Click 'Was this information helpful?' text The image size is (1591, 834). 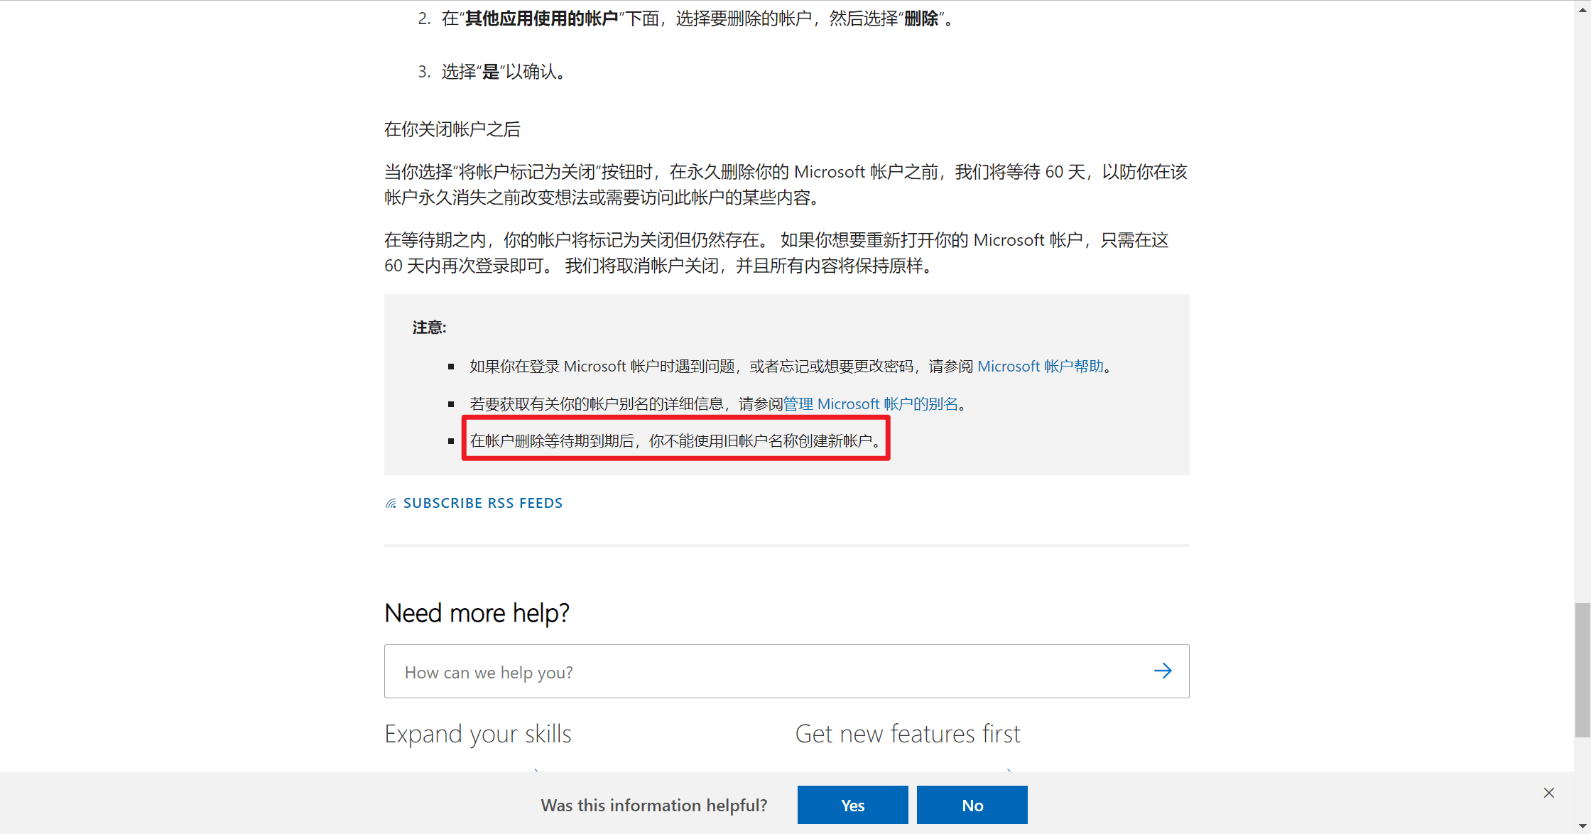[x=654, y=805]
